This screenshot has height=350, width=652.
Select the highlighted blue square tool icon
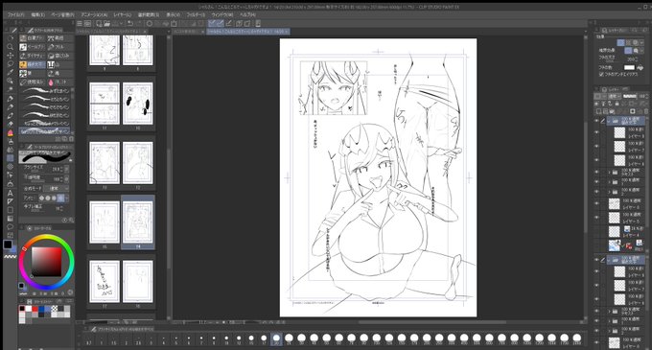(11, 158)
